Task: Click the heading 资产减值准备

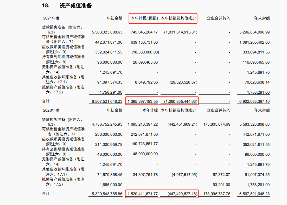Action: click(76, 6)
